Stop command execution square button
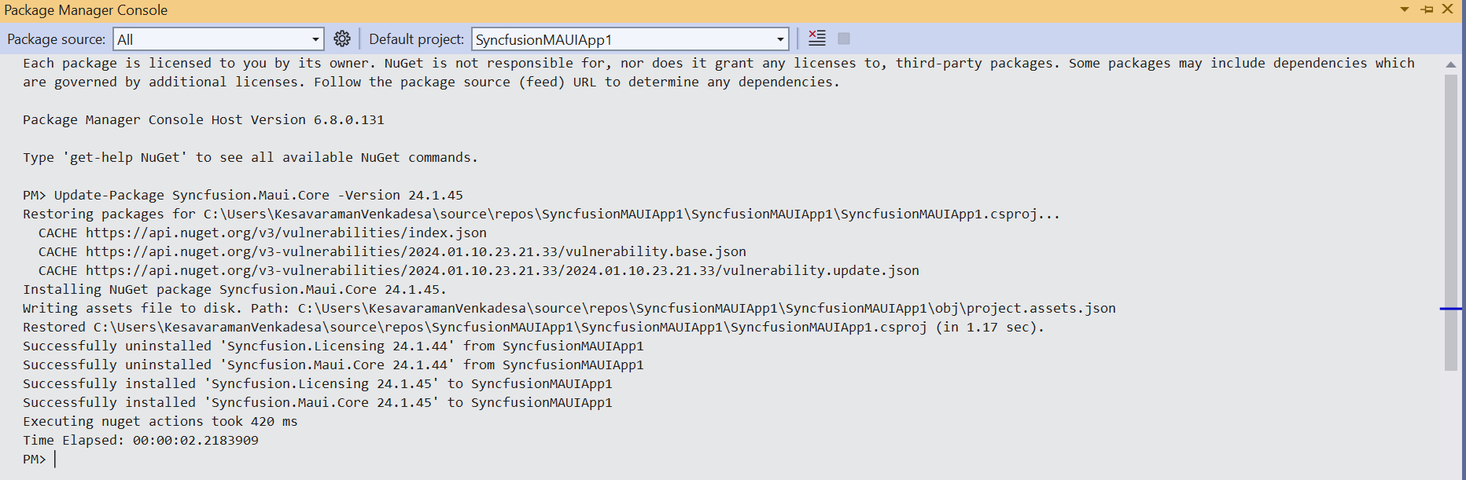The height and width of the screenshot is (480, 1466). pyautogui.click(x=844, y=38)
